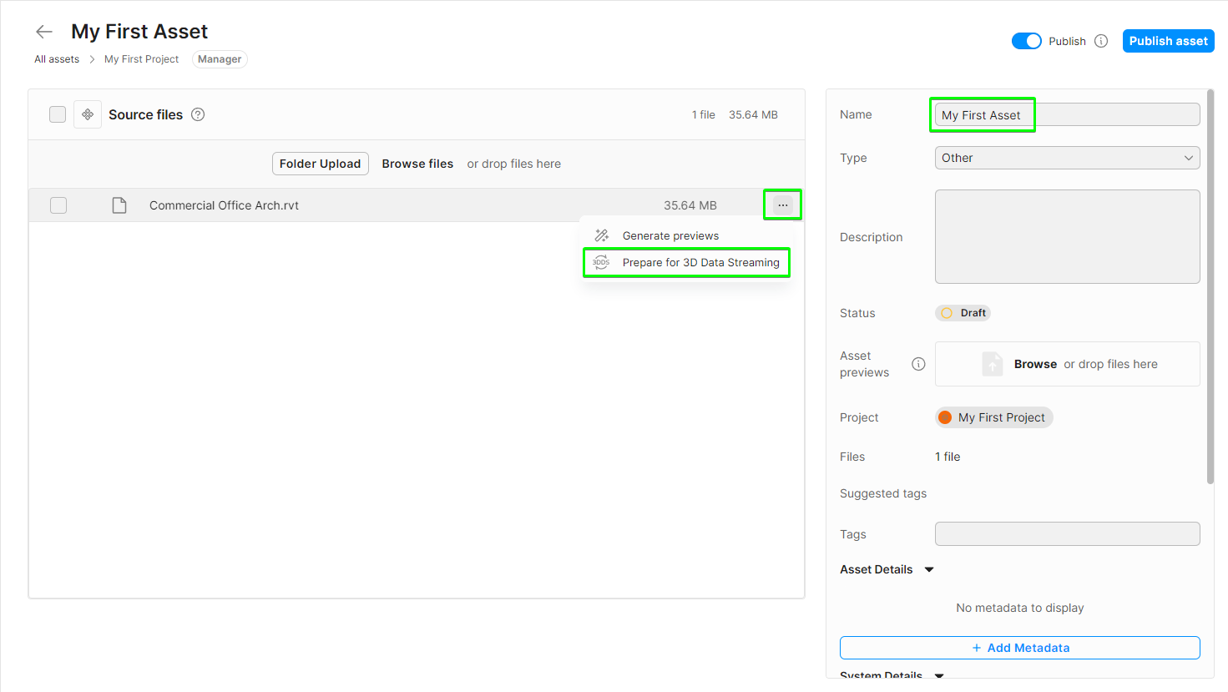Viewport: 1228px width, 692px height.
Task: Click the orange color dot on My First Project
Action: pyautogui.click(x=948, y=417)
